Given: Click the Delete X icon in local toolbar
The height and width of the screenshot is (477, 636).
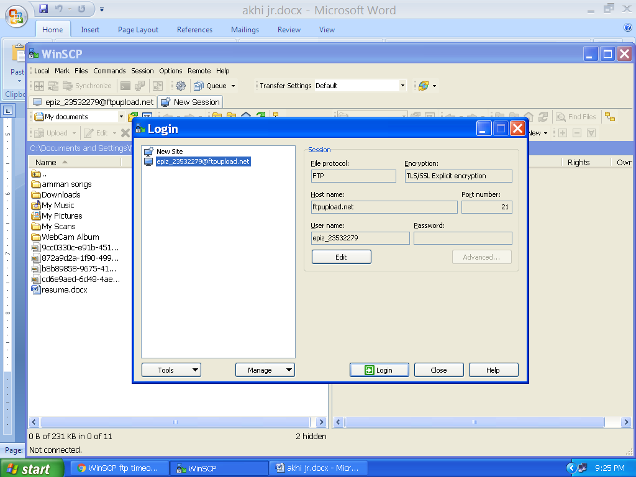Looking at the screenshot, I should [x=125, y=133].
